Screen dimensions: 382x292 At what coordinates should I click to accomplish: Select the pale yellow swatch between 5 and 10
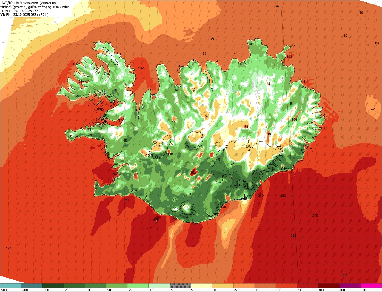(x=201, y=285)
